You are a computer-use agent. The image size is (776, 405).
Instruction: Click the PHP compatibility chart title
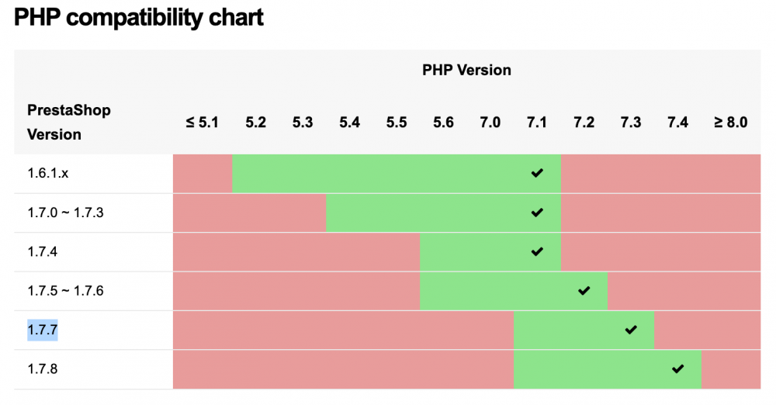point(139,18)
